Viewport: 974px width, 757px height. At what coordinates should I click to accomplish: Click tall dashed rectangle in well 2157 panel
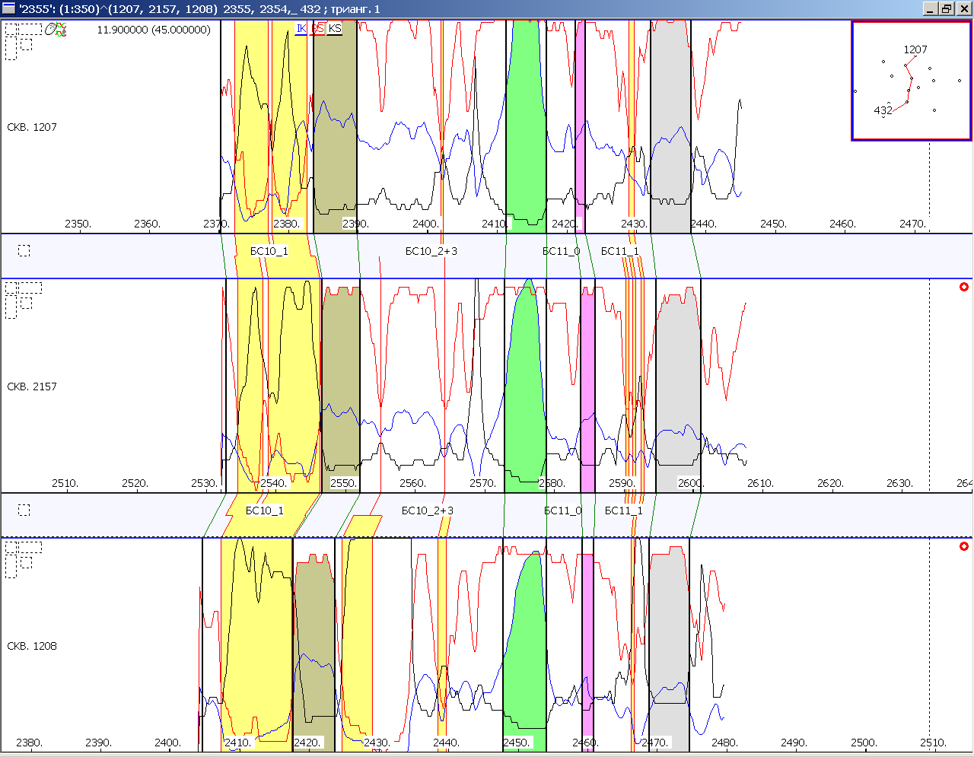pyautogui.click(x=11, y=307)
